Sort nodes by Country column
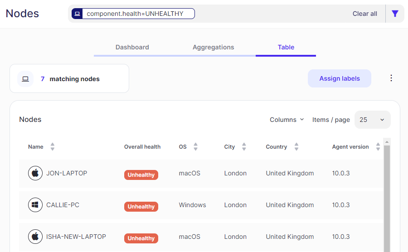408x252 pixels. pyautogui.click(x=296, y=147)
